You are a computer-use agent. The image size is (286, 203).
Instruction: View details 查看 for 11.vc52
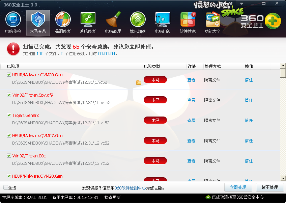pos(191,120)
